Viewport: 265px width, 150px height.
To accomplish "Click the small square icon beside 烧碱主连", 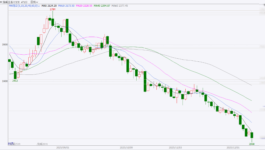I will tap(1, 2).
